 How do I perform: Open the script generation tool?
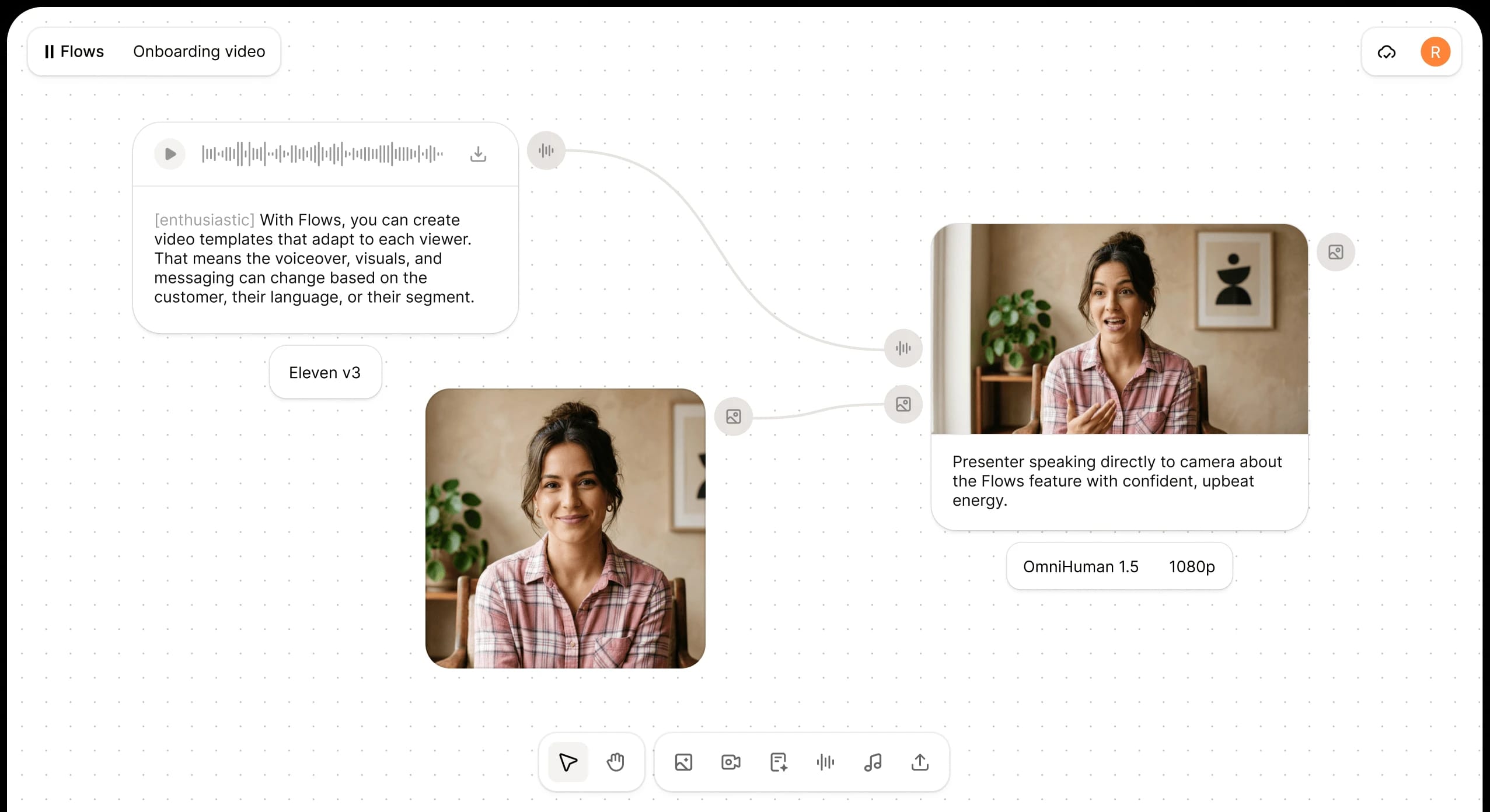click(777, 762)
